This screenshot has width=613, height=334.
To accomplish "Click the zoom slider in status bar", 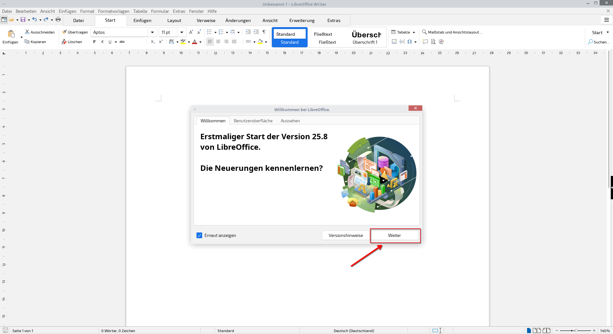I will (576, 330).
